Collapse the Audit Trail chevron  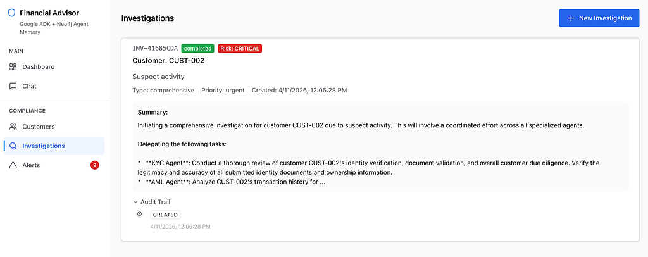[135, 202]
